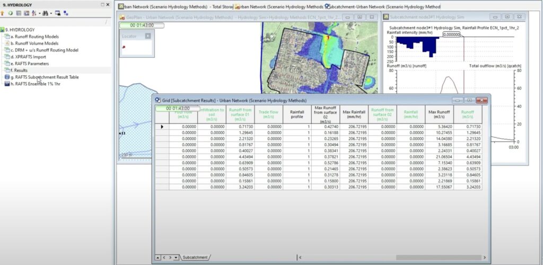Click the binoculars find icon

pyautogui.click(x=45, y=13)
